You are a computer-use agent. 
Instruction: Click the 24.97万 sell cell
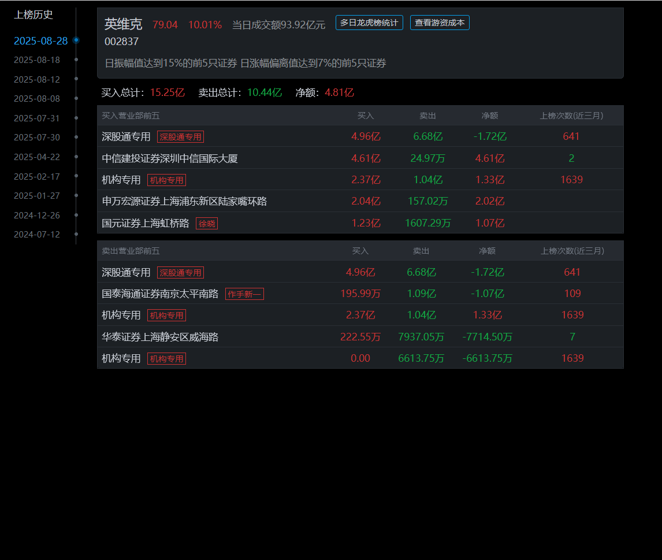click(x=427, y=158)
